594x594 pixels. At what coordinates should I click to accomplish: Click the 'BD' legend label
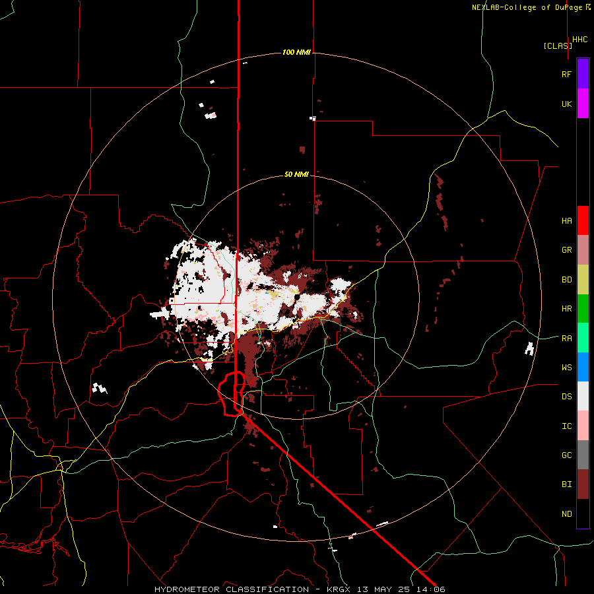[566, 280]
